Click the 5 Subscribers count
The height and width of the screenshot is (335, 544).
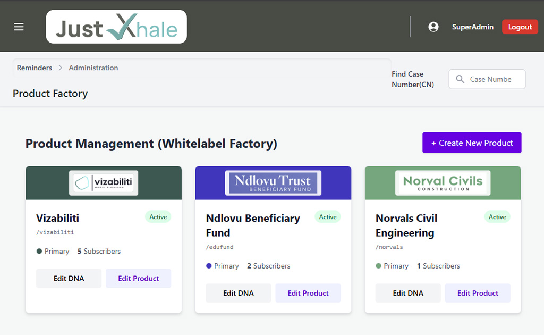click(x=99, y=251)
